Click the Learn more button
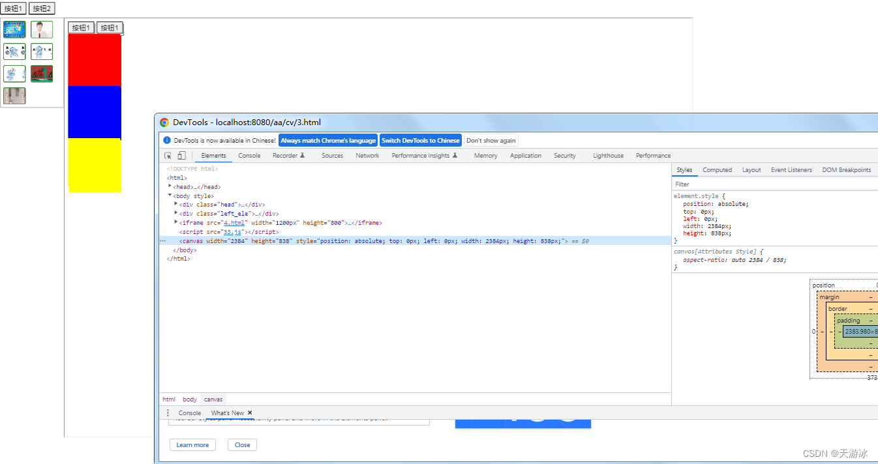This screenshot has height=464, width=878. click(x=192, y=444)
